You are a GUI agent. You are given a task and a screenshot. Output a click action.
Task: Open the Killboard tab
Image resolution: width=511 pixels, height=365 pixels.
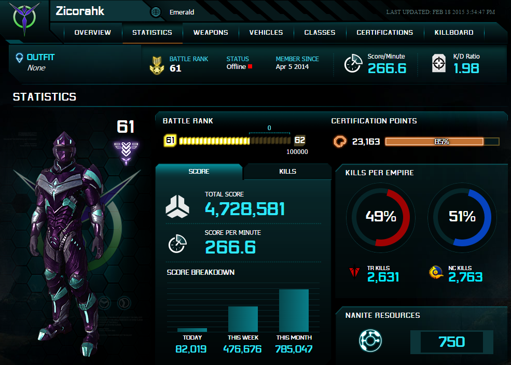pos(453,33)
